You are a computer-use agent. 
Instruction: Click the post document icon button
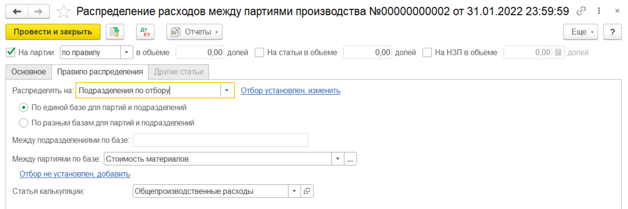click(115, 32)
